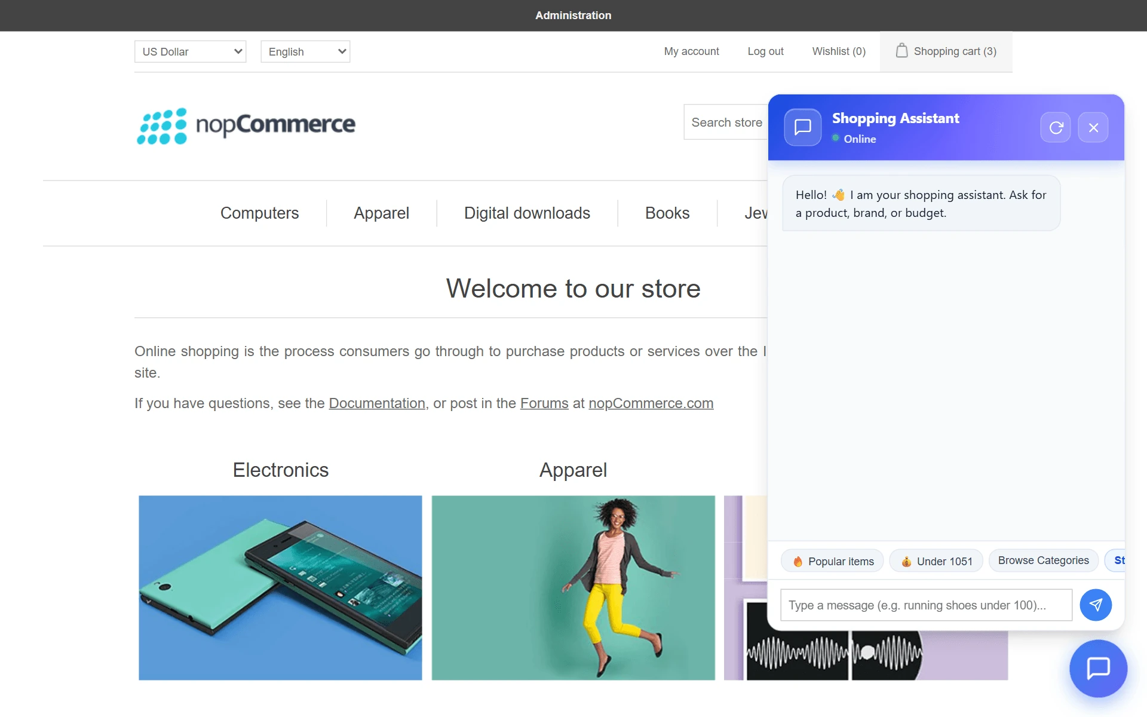Screen dimensions: 1147x717
Task: Click the Popular items quick chip
Action: coord(832,561)
